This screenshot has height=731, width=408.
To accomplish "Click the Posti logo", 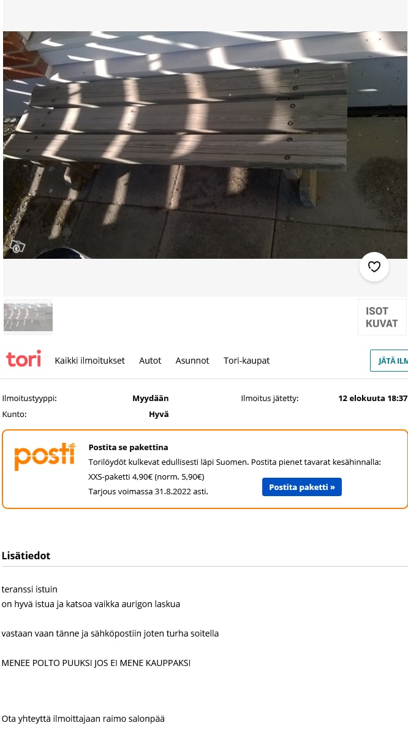I will pos(45,456).
